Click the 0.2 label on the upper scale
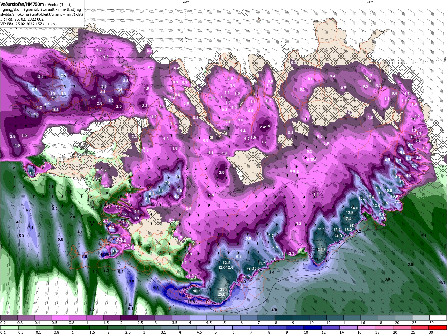Image resolution: width=447 pixels, height=335 pixels. 3,323
